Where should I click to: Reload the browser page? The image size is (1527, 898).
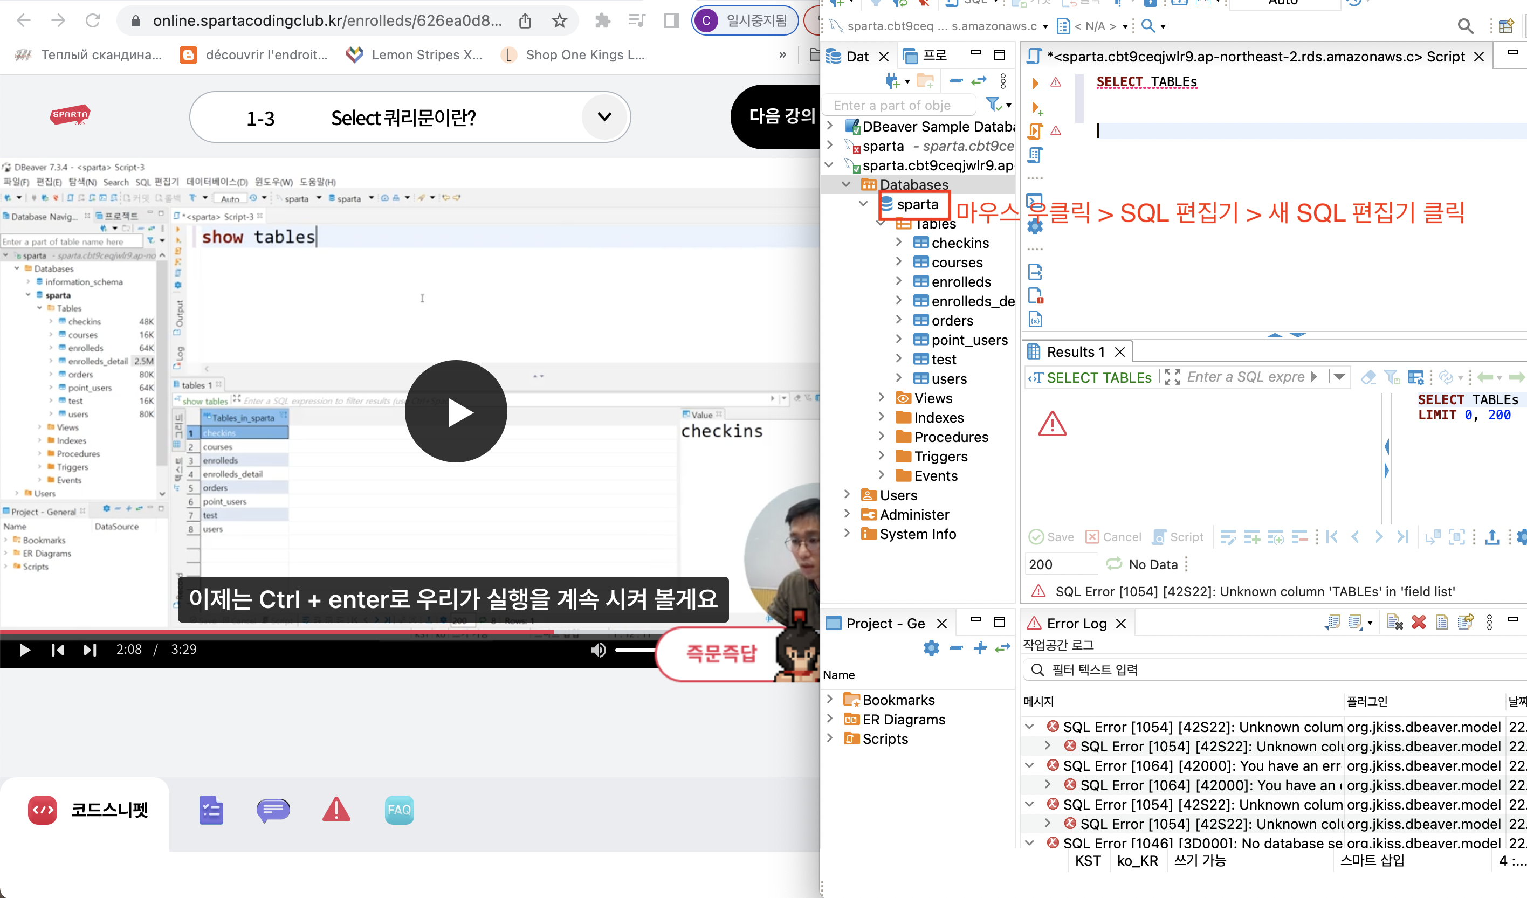93,20
